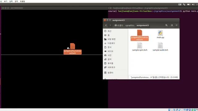Viewport: 198px width, 111px height.
Task: Close the assignment3 file manager window
Action: (x=105, y=20)
